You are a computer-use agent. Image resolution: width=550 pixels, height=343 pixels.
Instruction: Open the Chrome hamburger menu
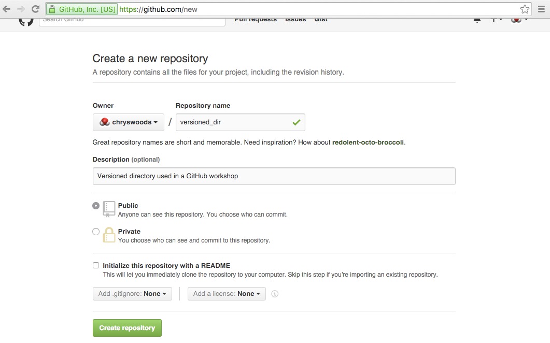coord(541,9)
